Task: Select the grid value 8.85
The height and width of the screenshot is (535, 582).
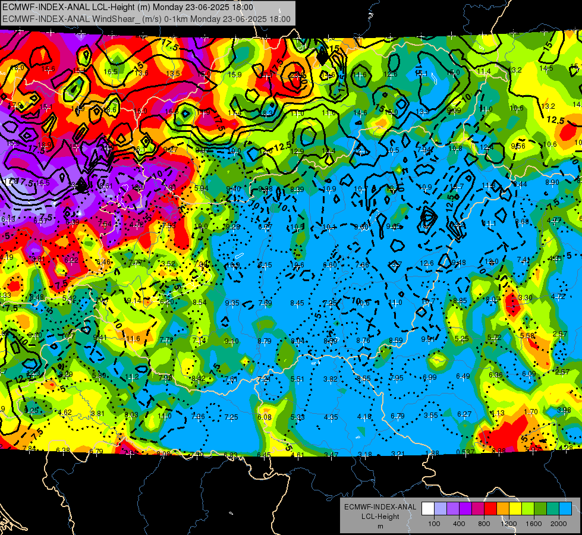Action: (460, 300)
